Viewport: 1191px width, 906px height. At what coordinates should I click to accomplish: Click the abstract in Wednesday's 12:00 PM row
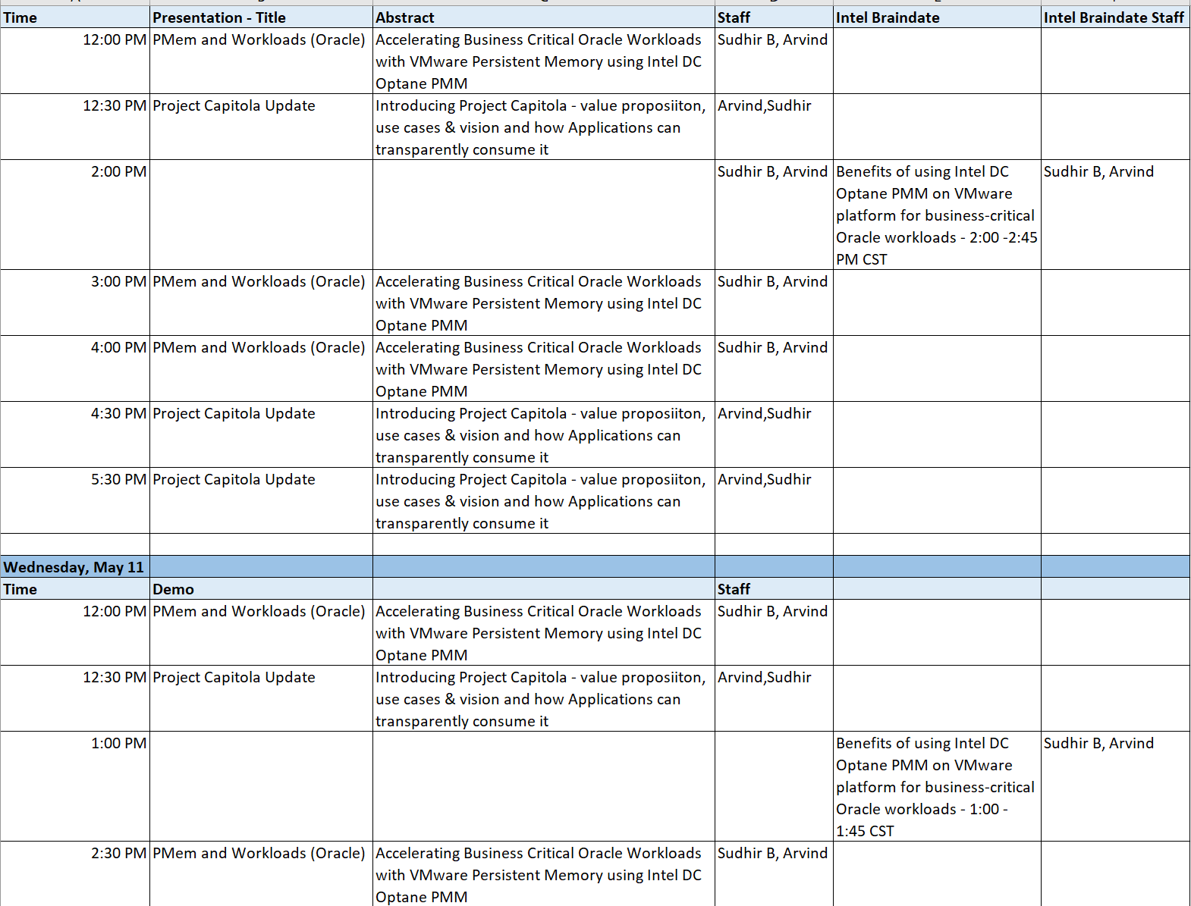[543, 632]
